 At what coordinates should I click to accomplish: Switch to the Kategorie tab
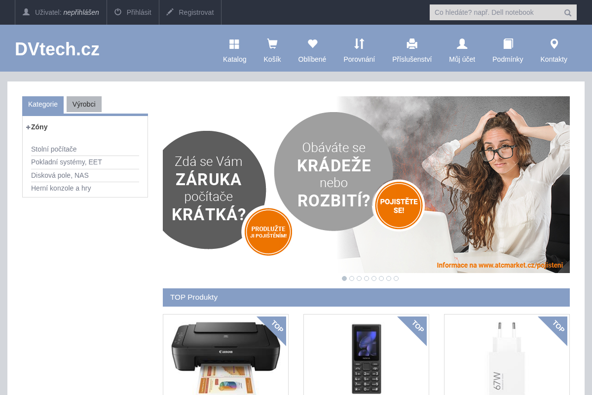(x=43, y=104)
